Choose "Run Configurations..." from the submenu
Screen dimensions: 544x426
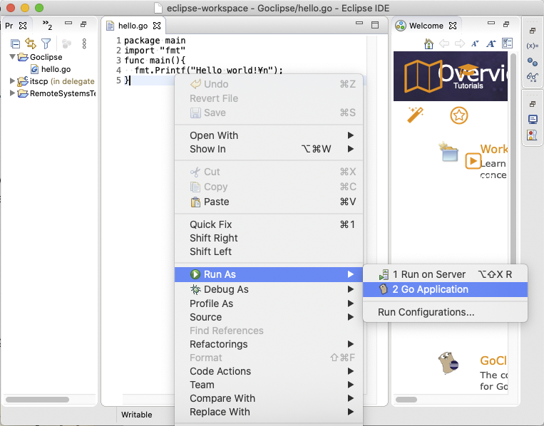click(426, 312)
